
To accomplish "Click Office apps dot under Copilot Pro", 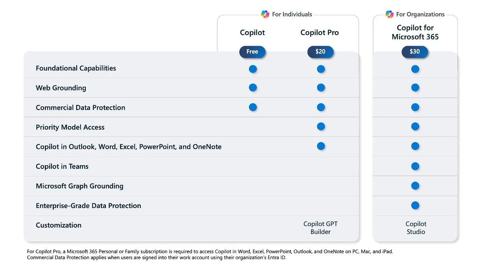I will (x=321, y=146).
